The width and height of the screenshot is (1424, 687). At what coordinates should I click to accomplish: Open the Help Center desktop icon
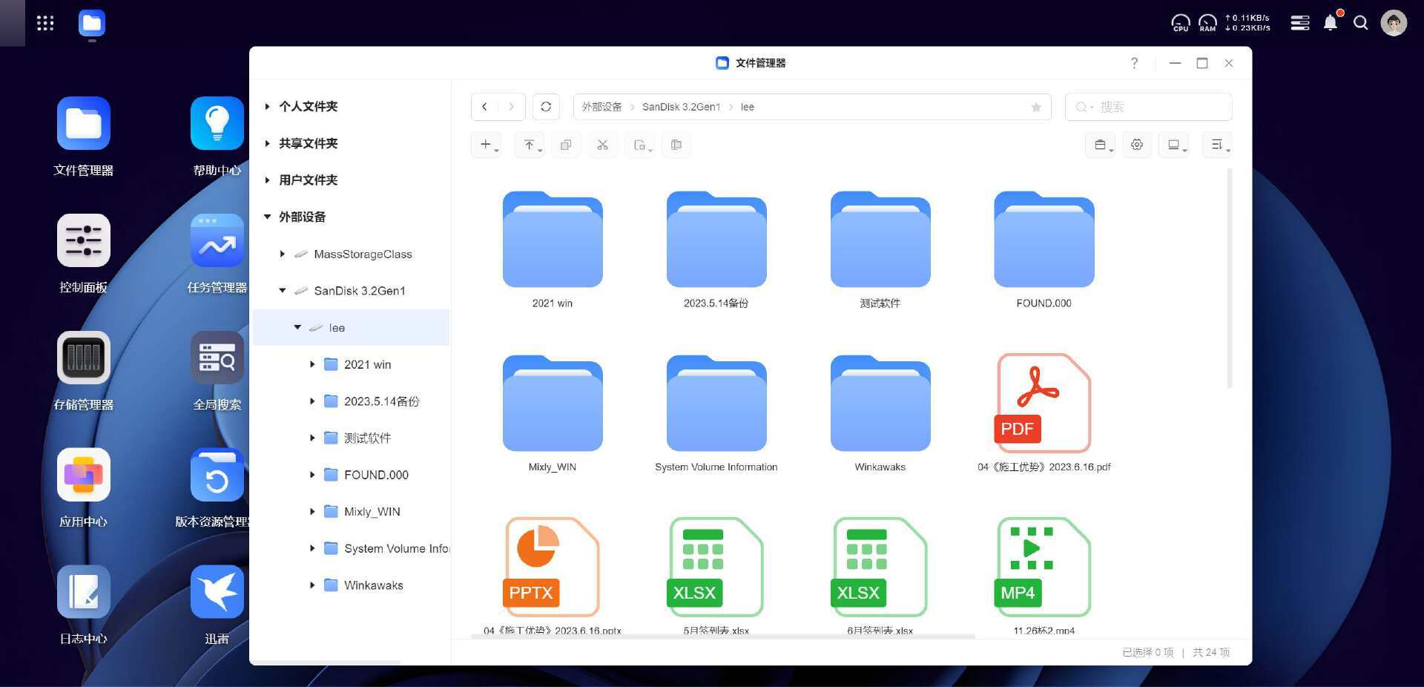pyautogui.click(x=217, y=123)
